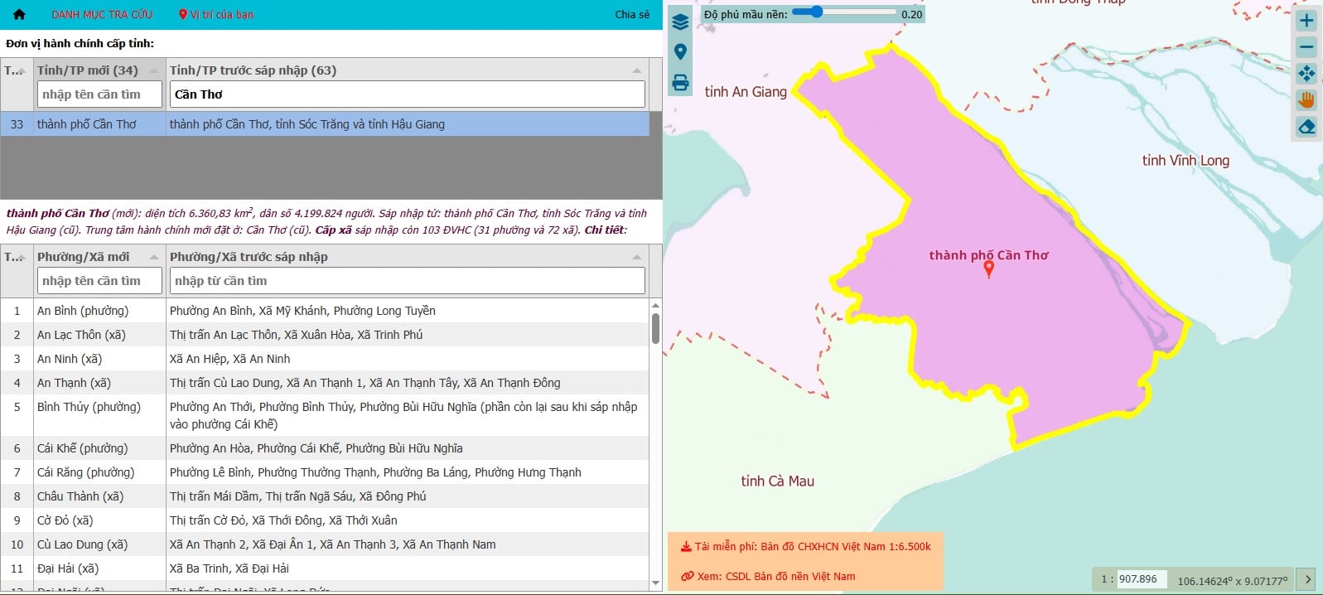Open Xem: CSDL Bản đồ nền link
The width and height of the screenshot is (1323, 595).
[x=768, y=577]
